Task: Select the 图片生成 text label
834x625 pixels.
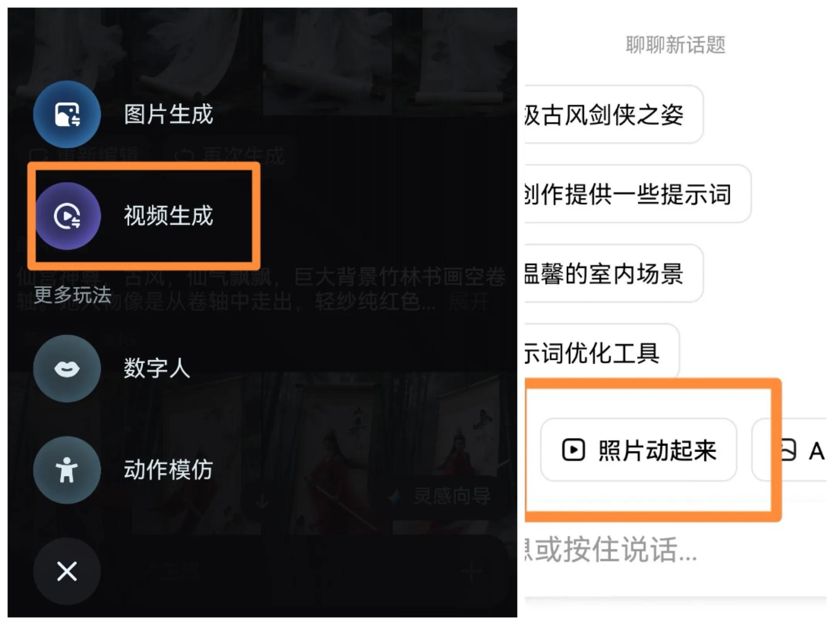Action: [168, 114]
